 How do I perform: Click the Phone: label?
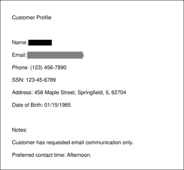21,67
